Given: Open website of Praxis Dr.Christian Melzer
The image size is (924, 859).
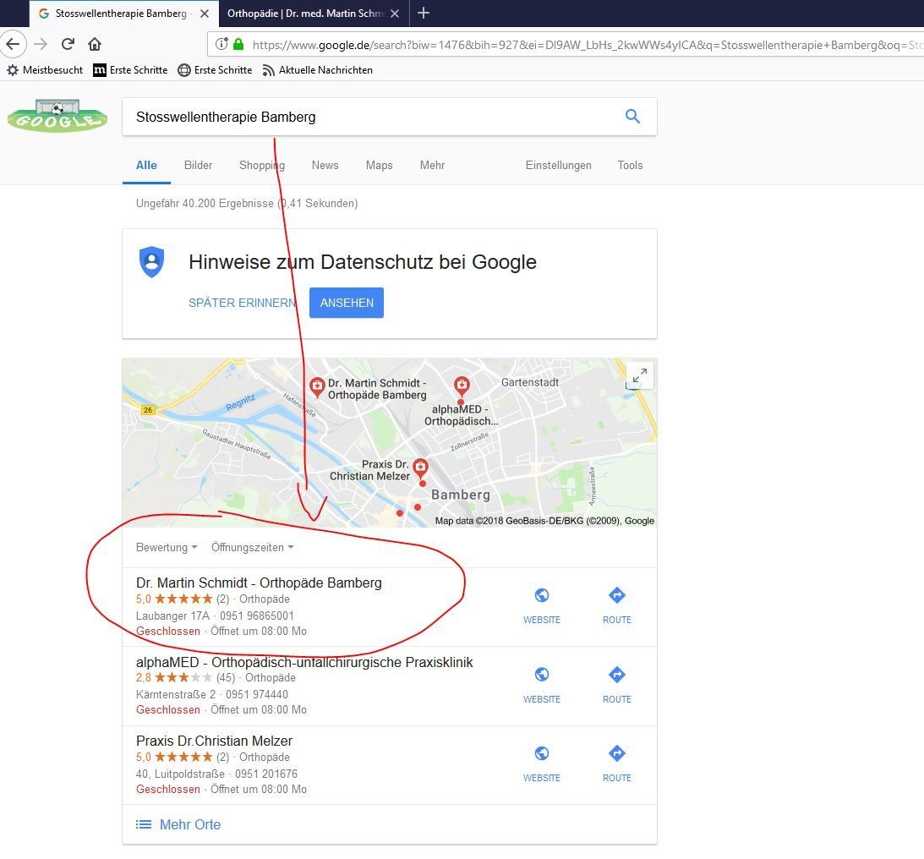Looking at the screenshot, I should pyautogui.click(x=542, y=764).
